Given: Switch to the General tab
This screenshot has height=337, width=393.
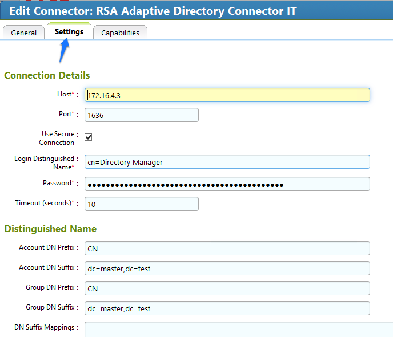Looking at the screenshot, I should click(23, 33).
